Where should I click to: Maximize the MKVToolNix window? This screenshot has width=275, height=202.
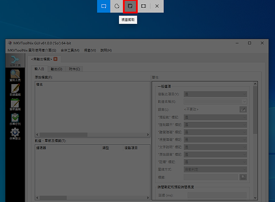point(249,43)
